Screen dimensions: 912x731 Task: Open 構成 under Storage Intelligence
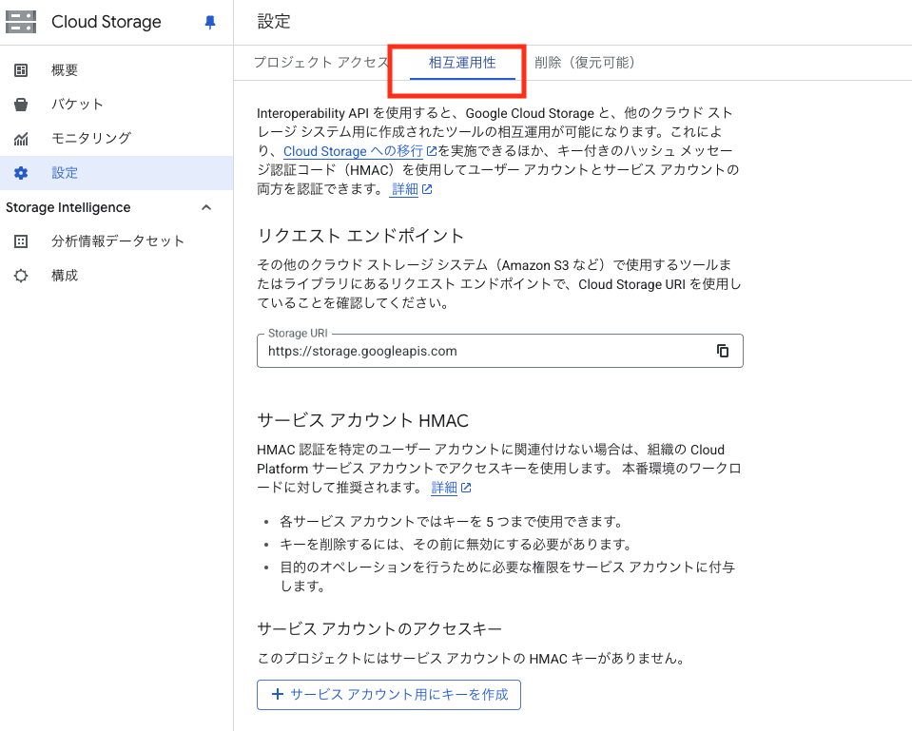point(116,276)
